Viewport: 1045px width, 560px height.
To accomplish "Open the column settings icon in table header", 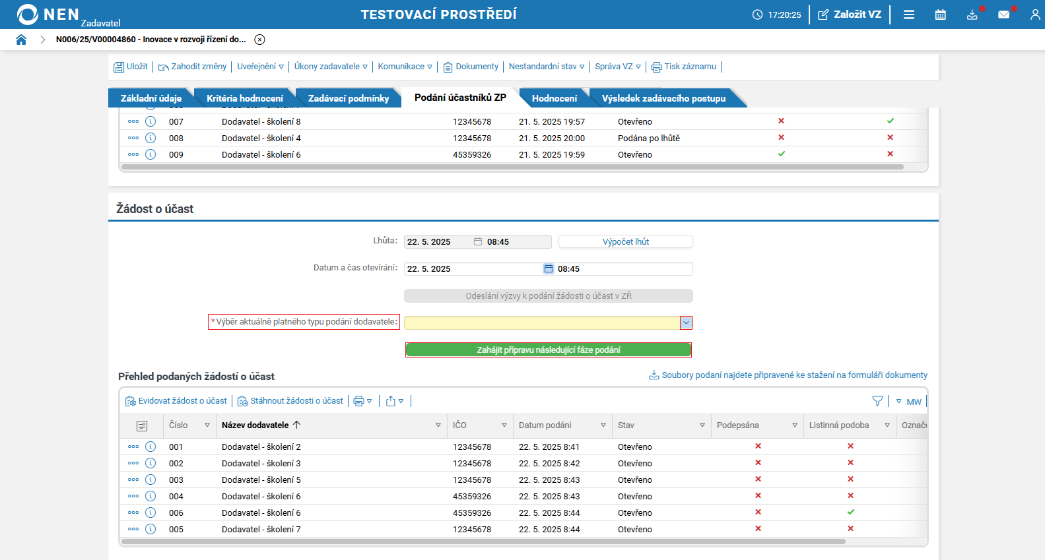I will 141,425.
